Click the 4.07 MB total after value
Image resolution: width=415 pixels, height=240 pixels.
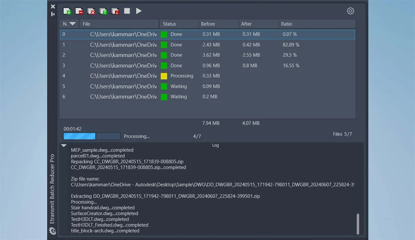pyautogui.click(x=251, y=123)
